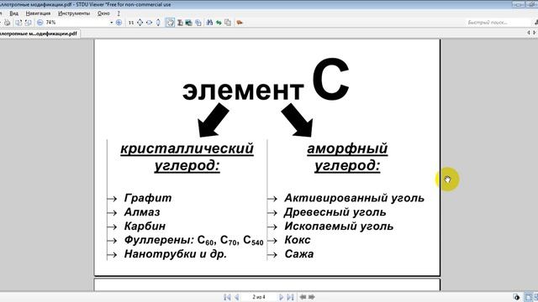The height and width of the screenshot is (302, 538).
Task: Click the line "Фуллерены: C60, C70, C540"
Action: (x=194, y=240)
